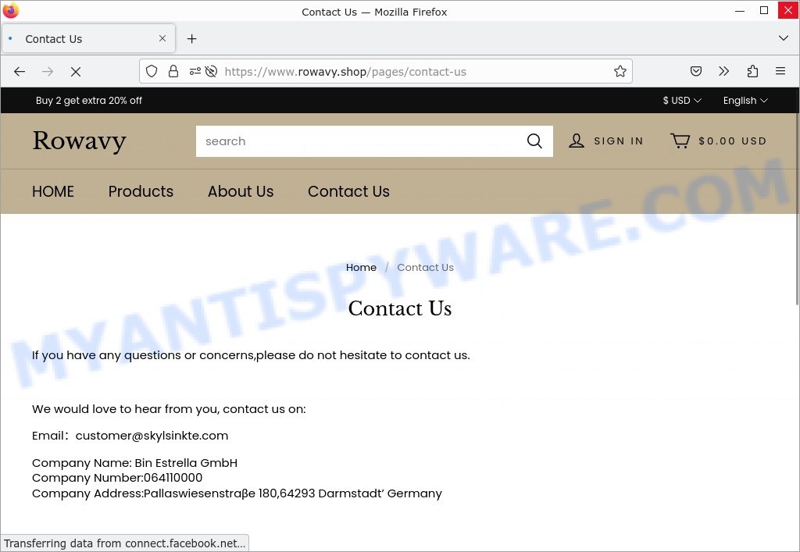Click the Company Name Bin Estrella GmbH line

pos(134,463)
